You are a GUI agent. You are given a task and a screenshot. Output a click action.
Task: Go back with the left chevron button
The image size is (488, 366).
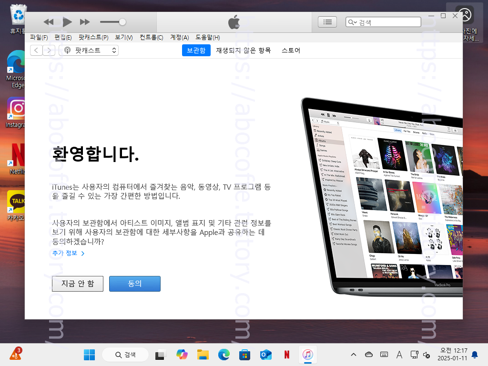(x=36, y=50)
